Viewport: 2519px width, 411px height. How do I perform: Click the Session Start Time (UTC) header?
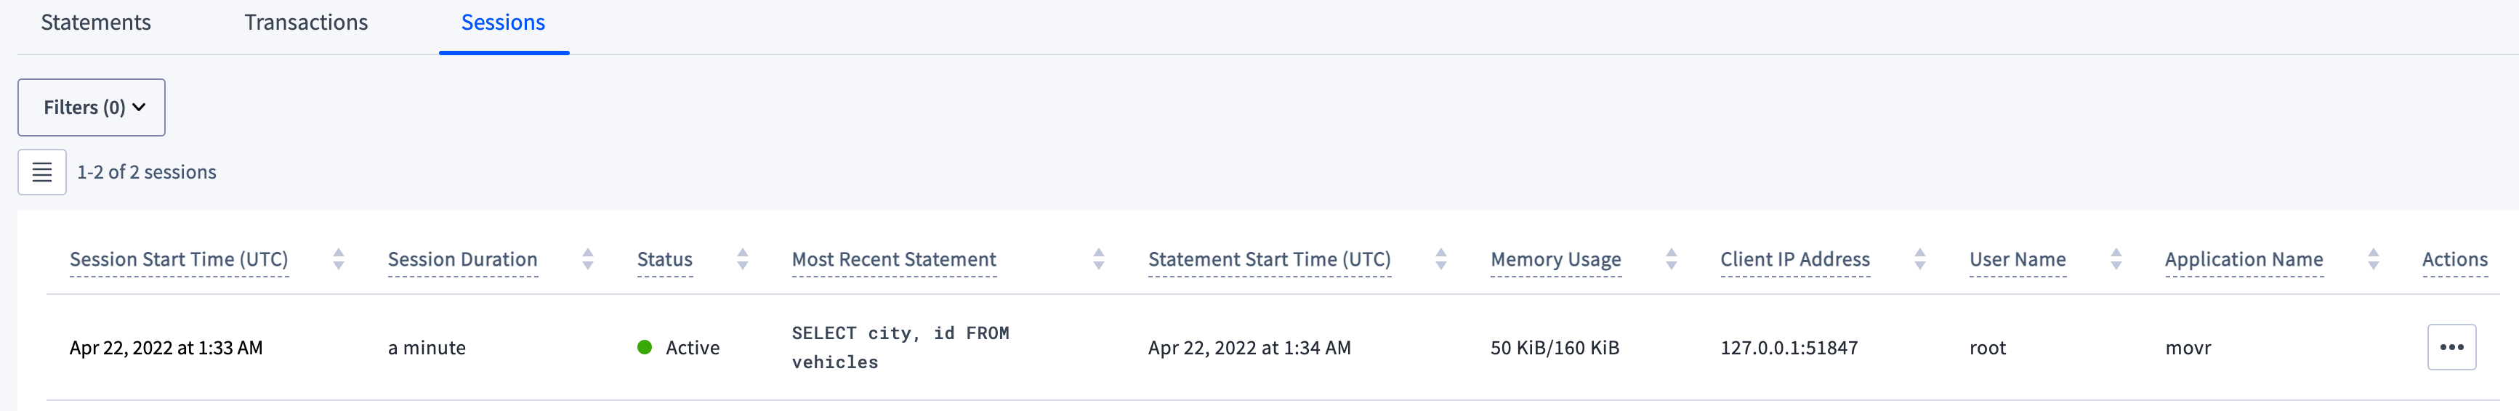[x=179, y=260]
